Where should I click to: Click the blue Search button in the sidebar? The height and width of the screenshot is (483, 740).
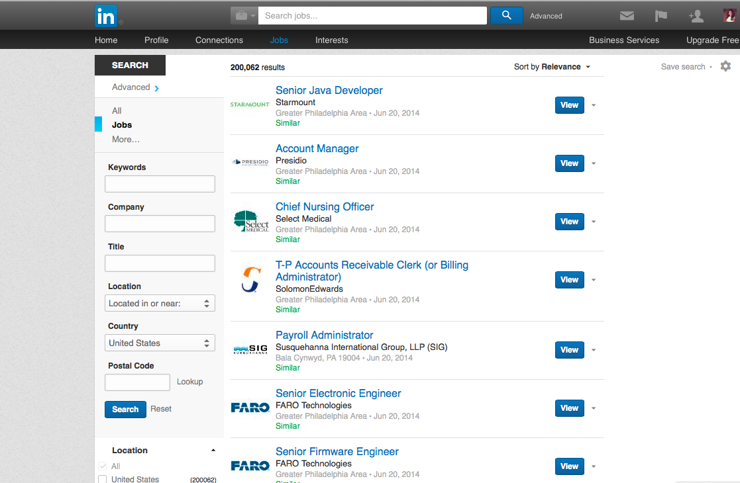pyautogui.click(x=125, y=409)
